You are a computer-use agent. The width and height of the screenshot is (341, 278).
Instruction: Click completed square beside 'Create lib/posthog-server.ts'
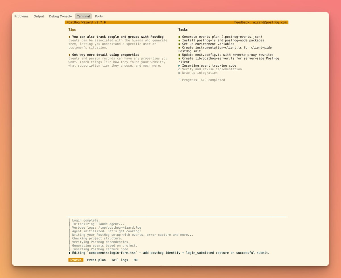click(179, 58)
